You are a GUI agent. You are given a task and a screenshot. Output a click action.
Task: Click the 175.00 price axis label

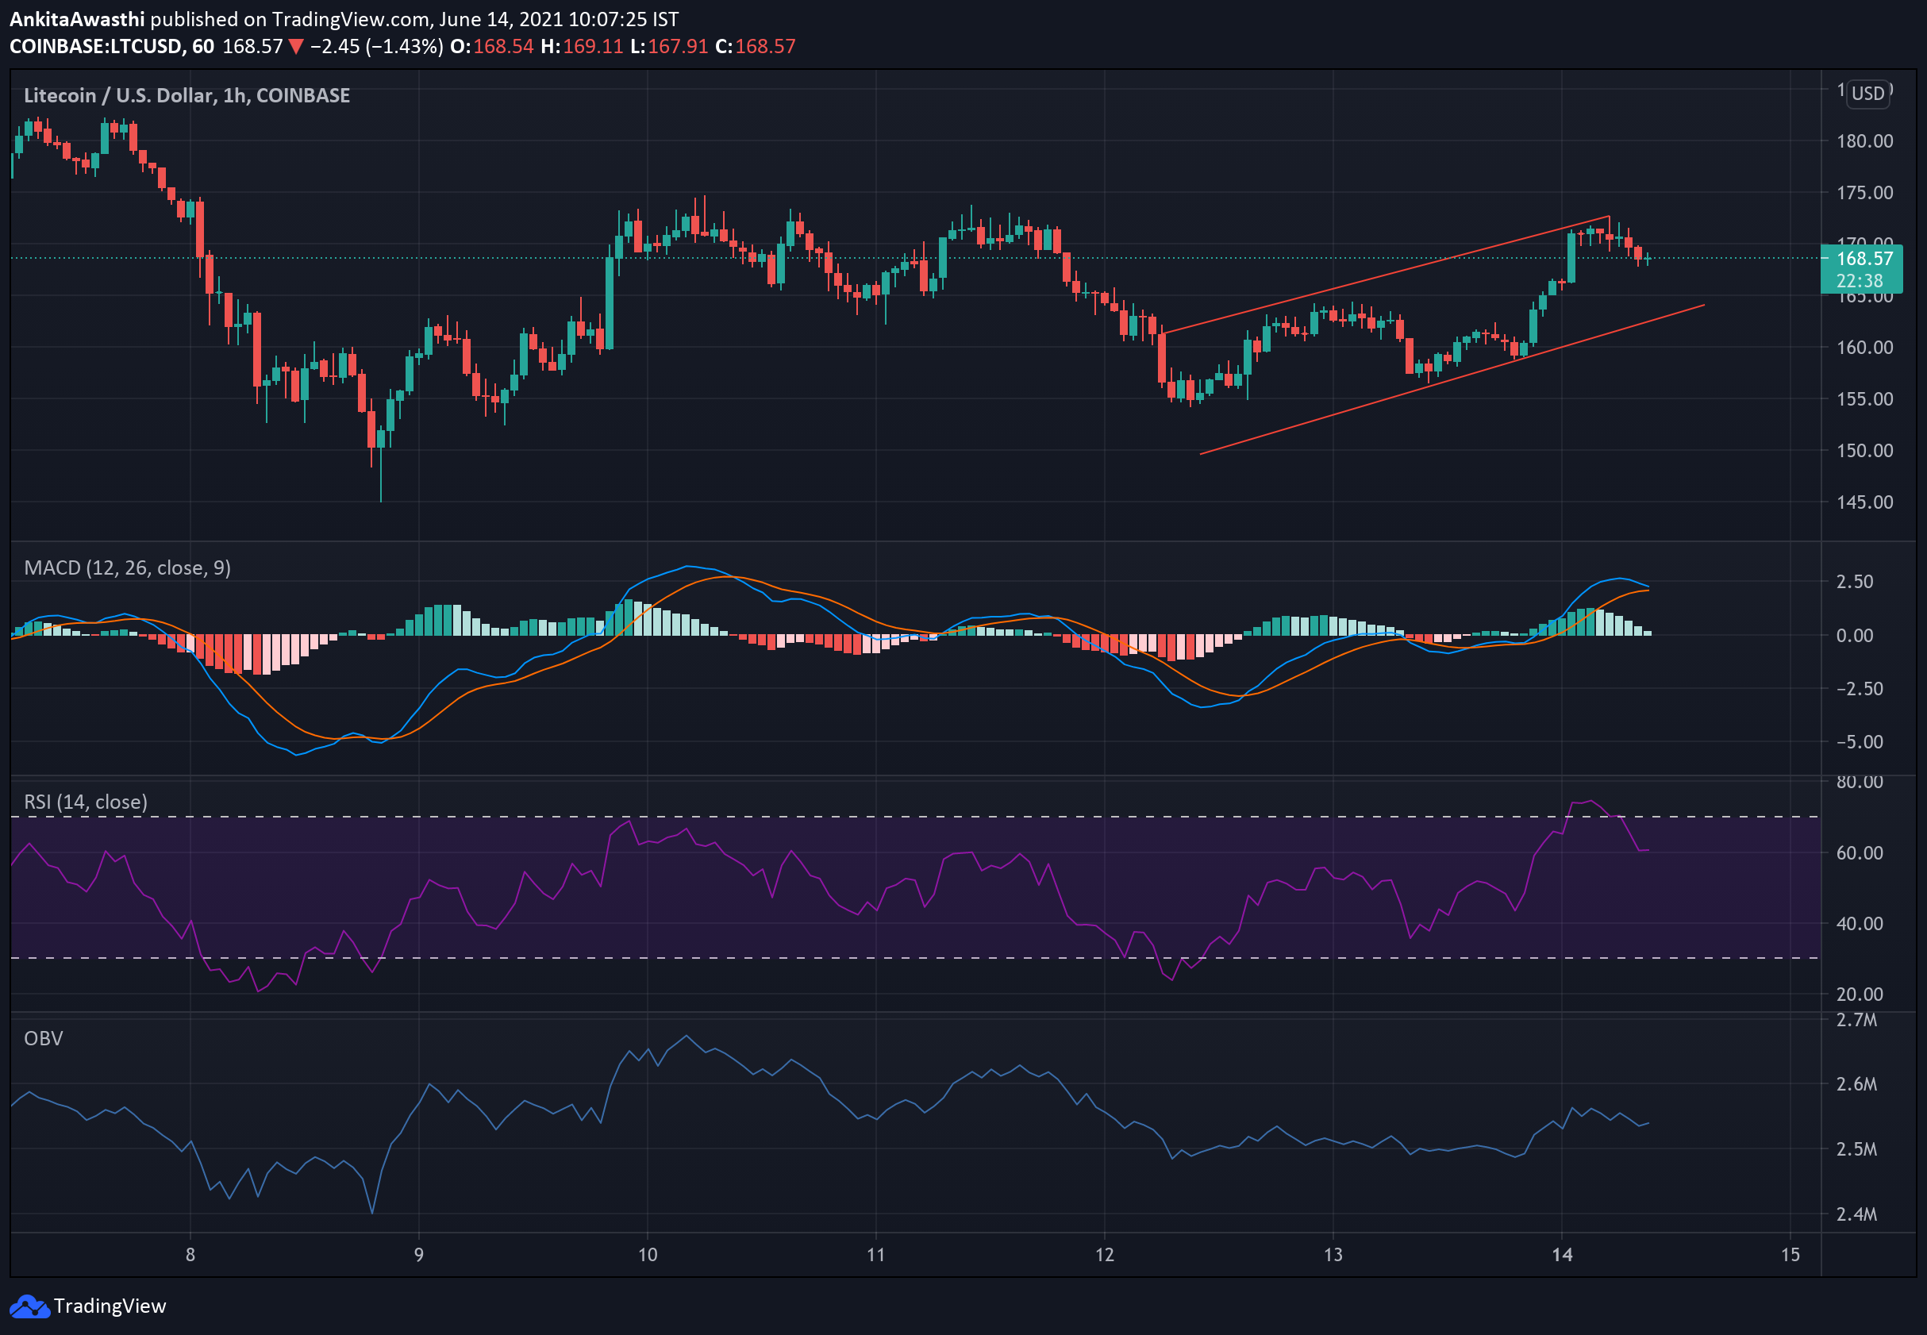click(x=1864, y=192)
